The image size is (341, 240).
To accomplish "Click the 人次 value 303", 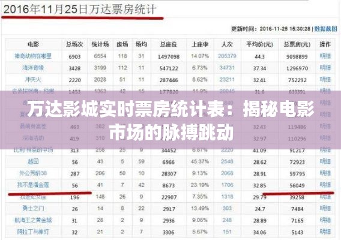I will [x=227, y=208].
